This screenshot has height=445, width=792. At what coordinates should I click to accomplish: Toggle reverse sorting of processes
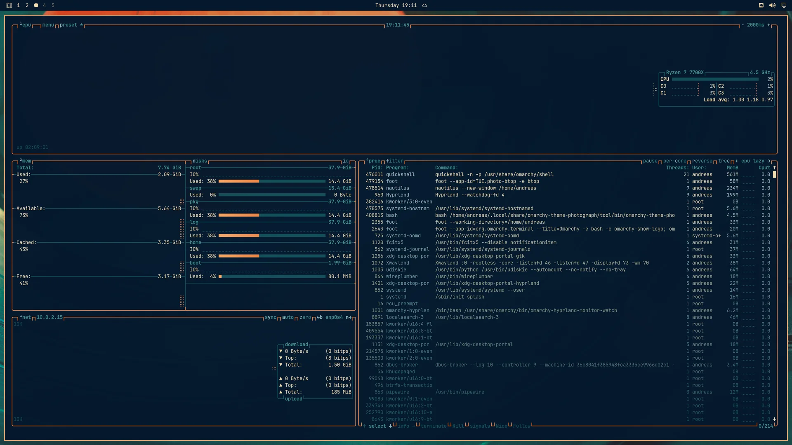[x=702, y=161]
